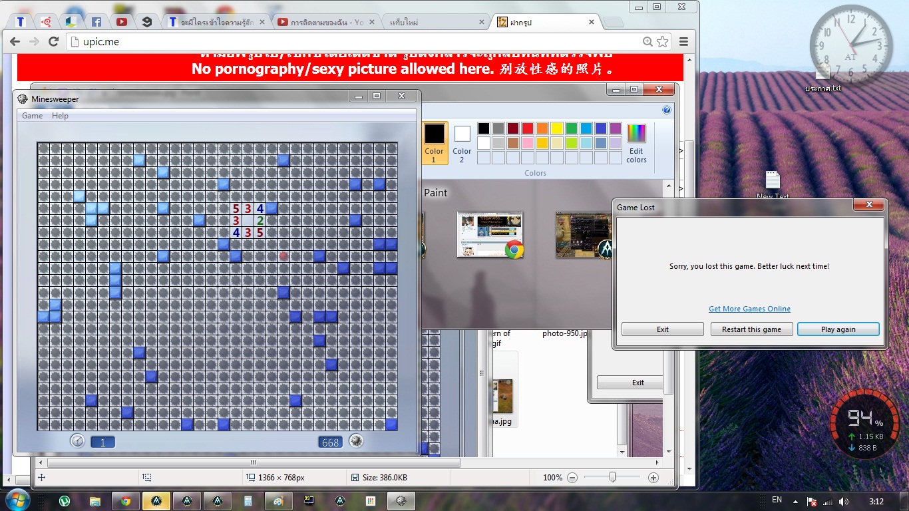Open the Game menu in Minesweeper
Viewport: 909px width, 511px height.
tap(32, 116)
